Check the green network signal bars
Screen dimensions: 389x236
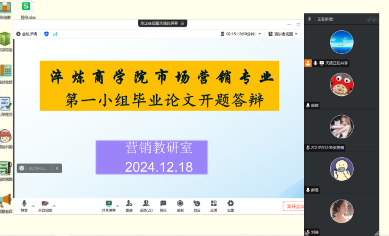55,34
